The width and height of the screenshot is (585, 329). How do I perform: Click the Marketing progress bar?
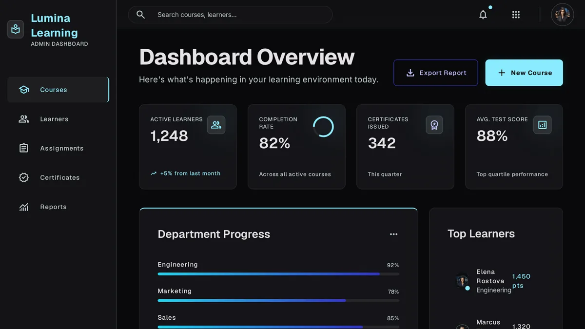[x=278, y=301]
